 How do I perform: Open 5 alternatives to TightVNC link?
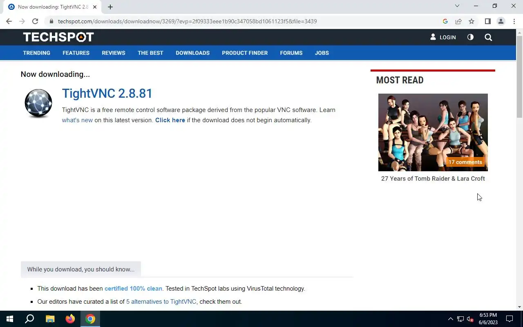161,302
